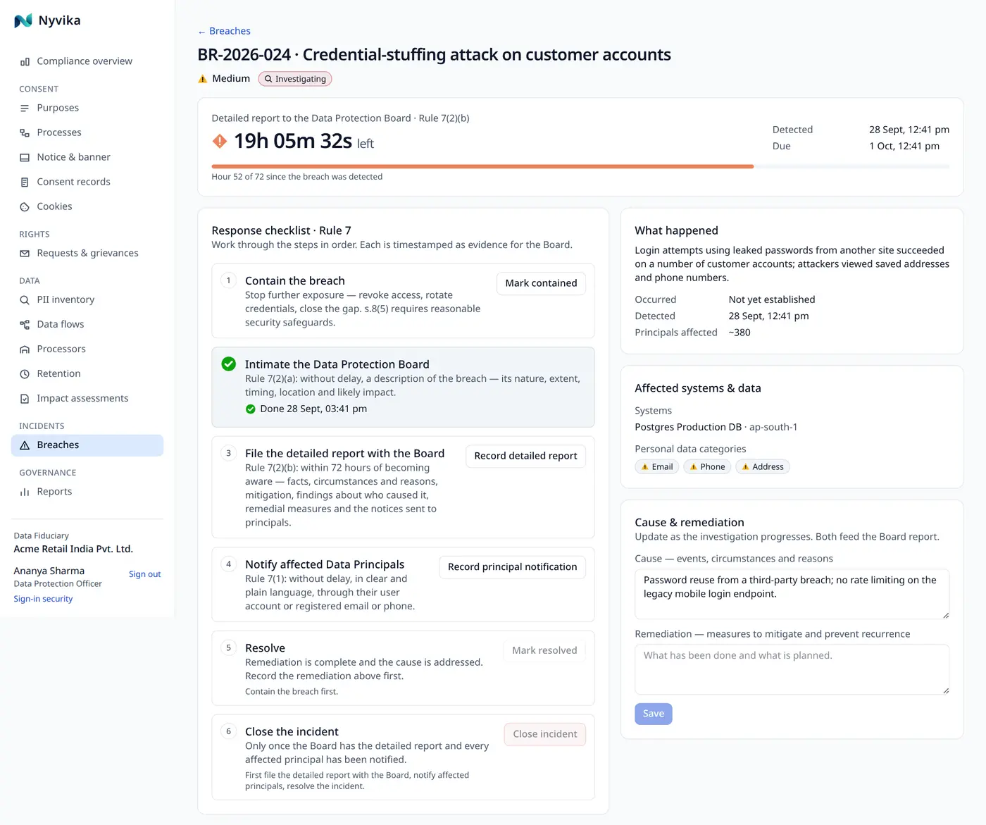The height and width of the screenshot is (825, 986).
Task: Click the Investigating status badge
Action: [295, 79]
